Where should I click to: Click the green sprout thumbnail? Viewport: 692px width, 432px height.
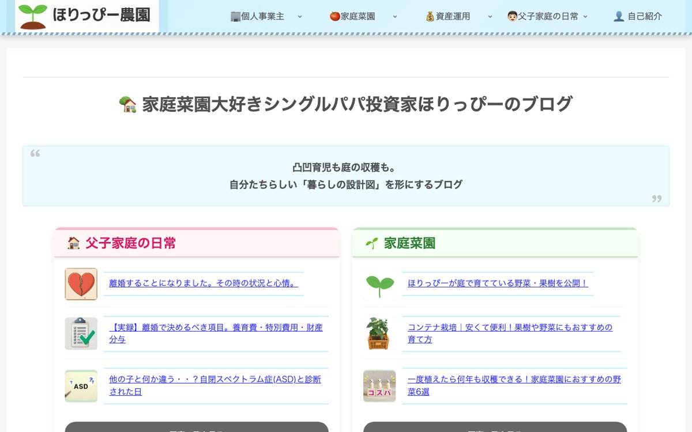379,284
